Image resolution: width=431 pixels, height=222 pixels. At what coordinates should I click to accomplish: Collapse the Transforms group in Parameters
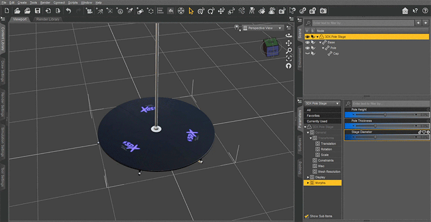(x=311, y=138)
